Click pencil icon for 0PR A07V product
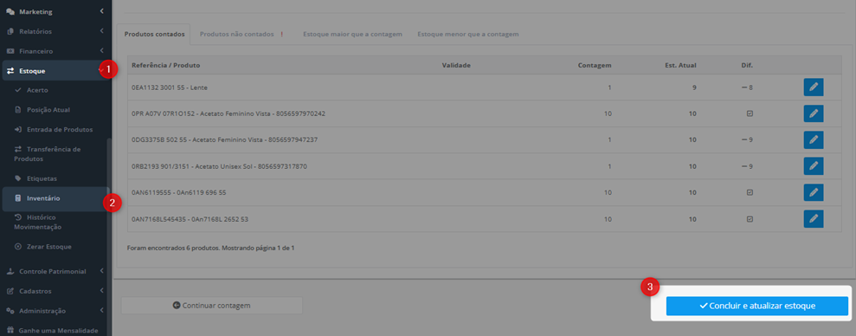 tap(814, 113)
